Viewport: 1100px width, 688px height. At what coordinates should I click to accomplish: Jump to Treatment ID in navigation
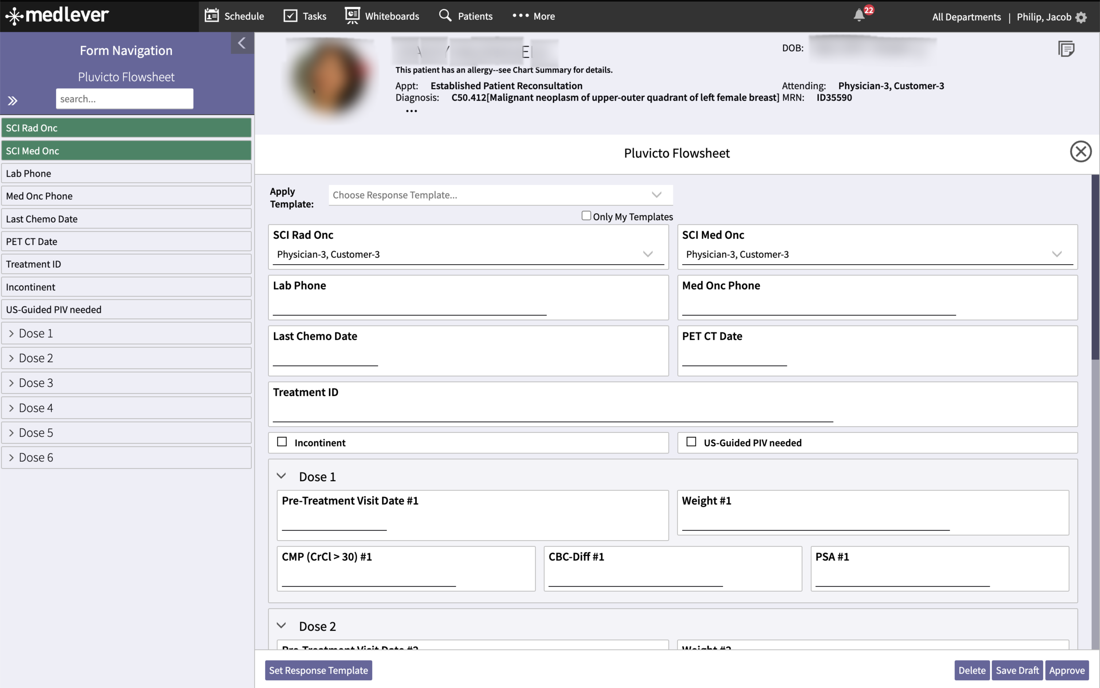(x=126, y=264)
